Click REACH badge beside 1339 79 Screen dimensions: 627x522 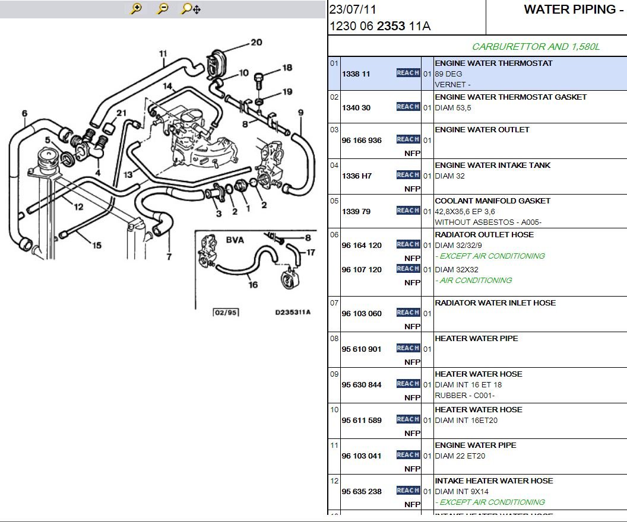point(408,211)
